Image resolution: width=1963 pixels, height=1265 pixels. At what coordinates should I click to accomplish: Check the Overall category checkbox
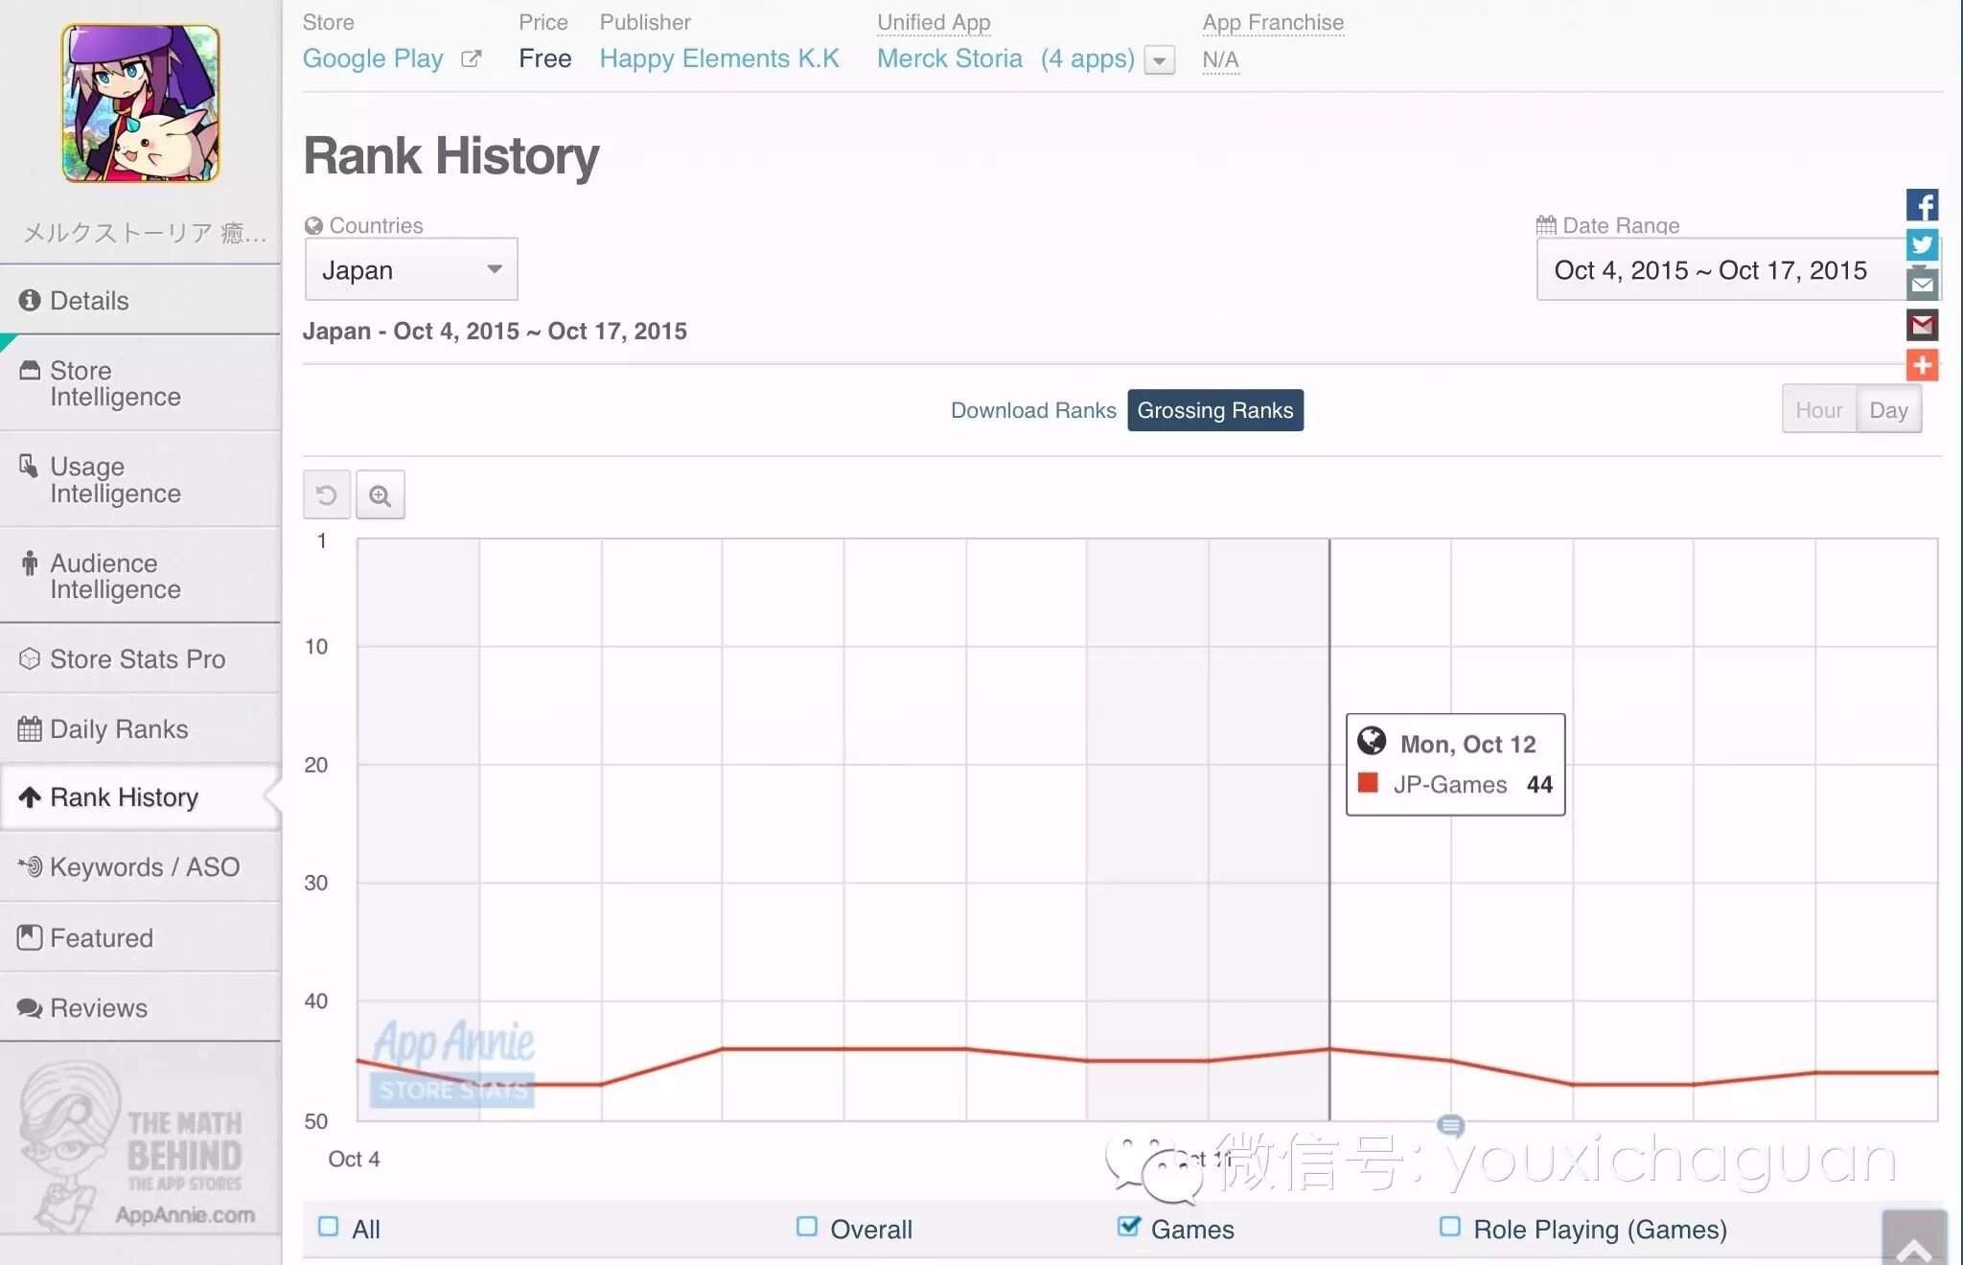(807, 1227)
